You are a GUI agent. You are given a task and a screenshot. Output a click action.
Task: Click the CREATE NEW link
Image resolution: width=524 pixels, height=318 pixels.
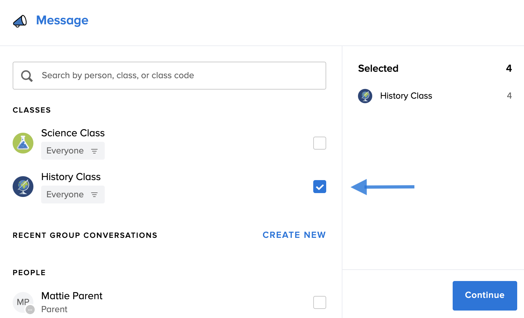[294, 235]
